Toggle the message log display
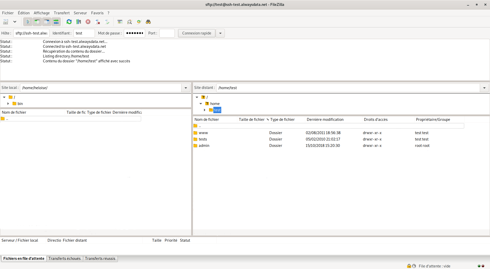The width and height of the screenshot is (490, 269). point(28,22)
